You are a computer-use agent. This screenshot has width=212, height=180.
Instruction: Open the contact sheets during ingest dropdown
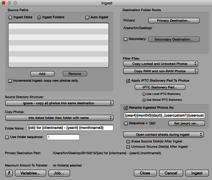(163, 134)
